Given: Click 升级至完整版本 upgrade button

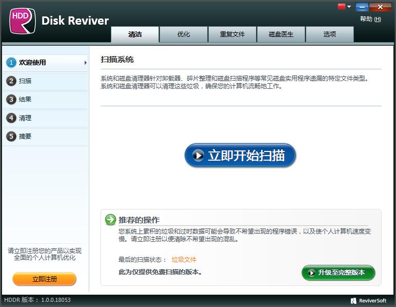Looking at the screenshot, I should (338, 273).
